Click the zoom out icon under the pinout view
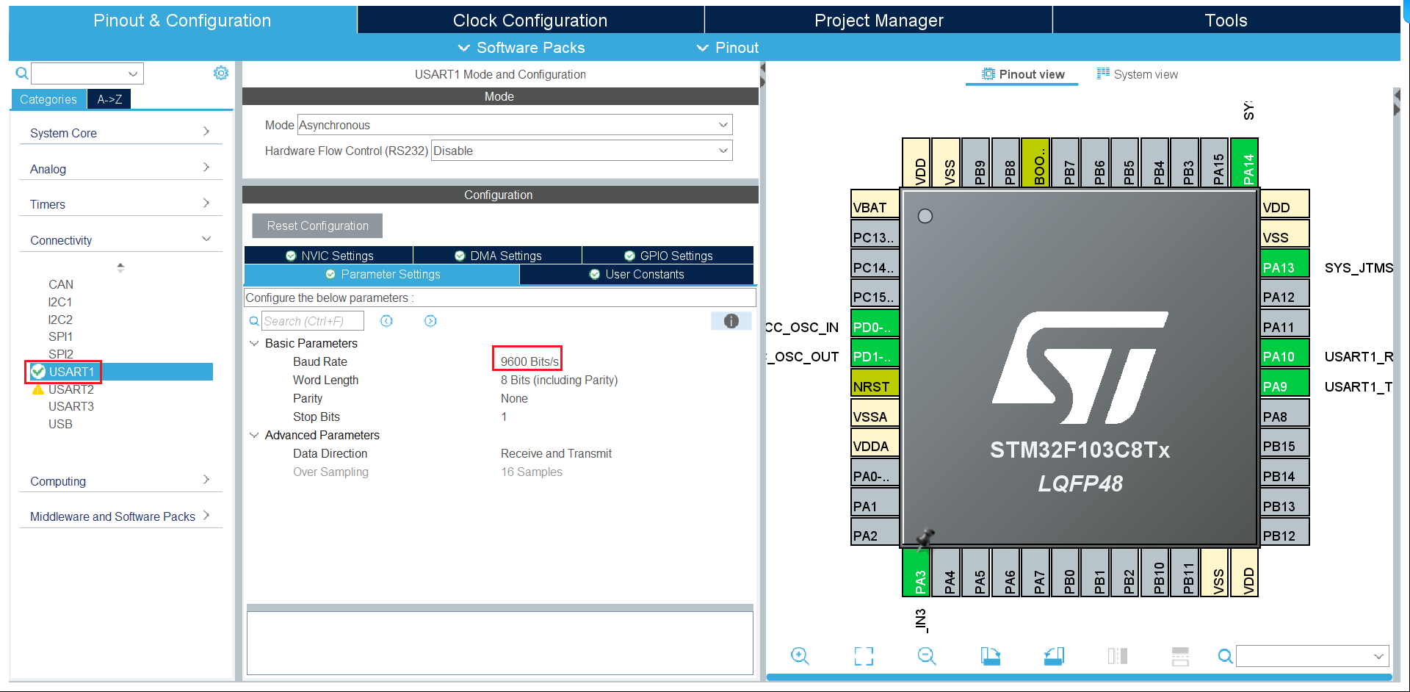The height and width of the screenshot is (692, 1410). point(927,656)
